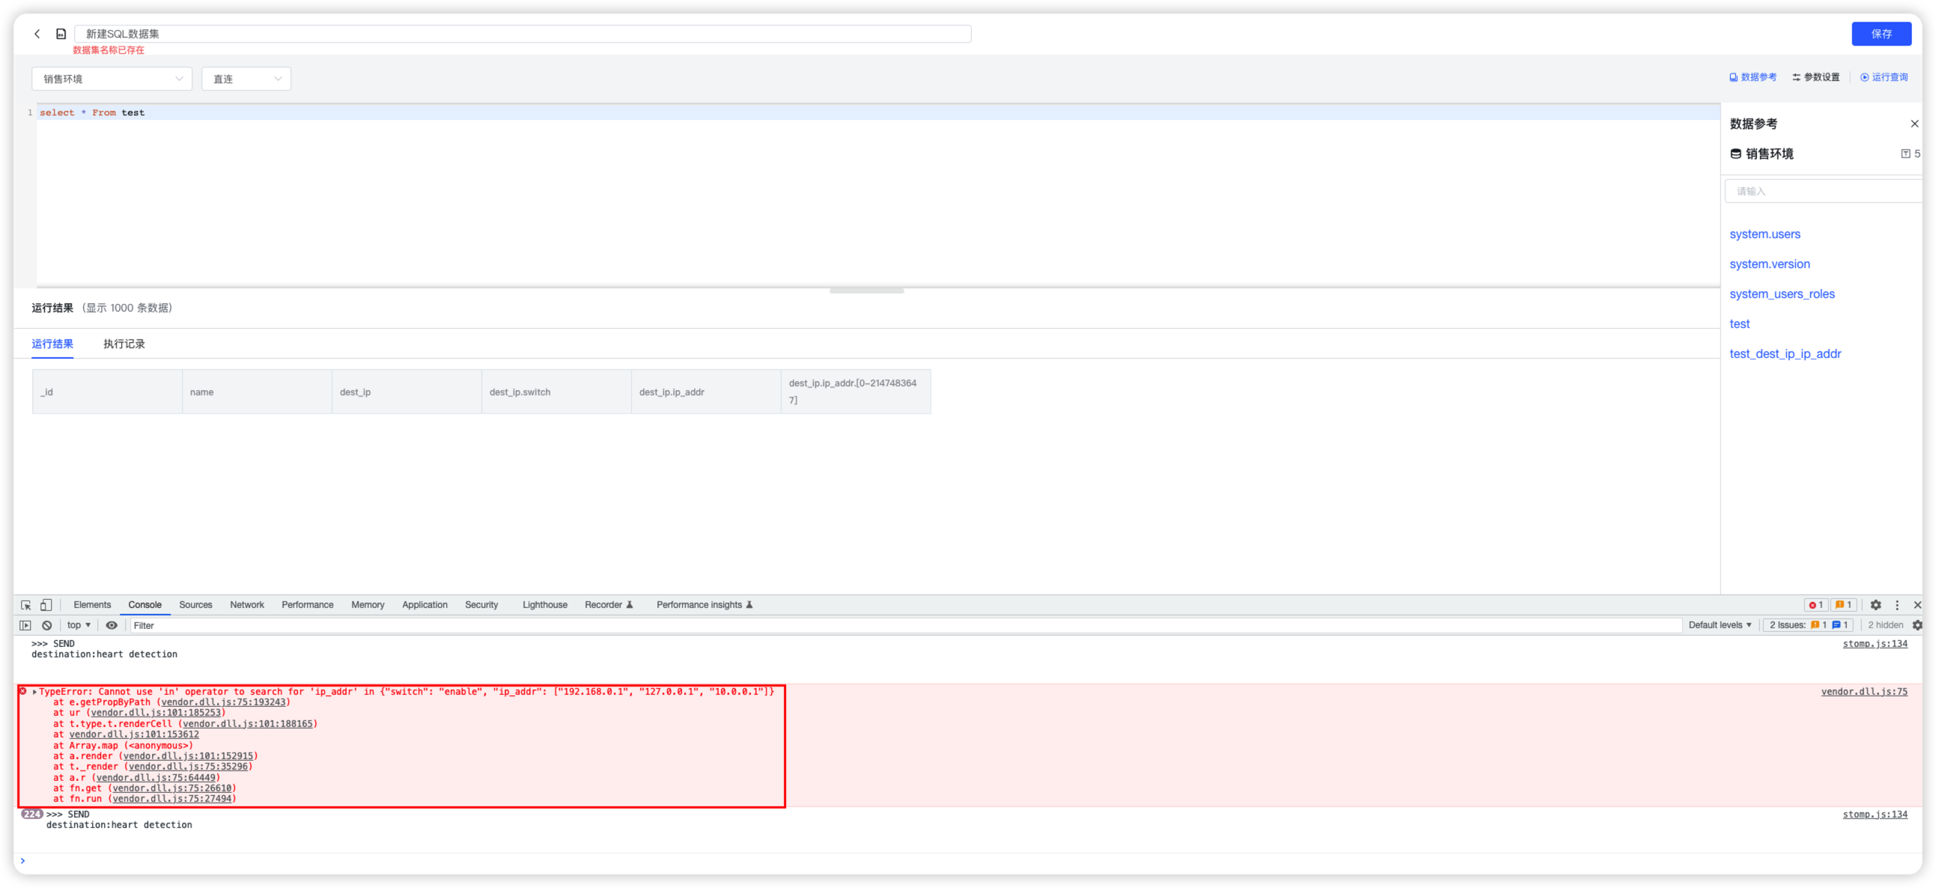The width and height of the screenshot is (1936, 888).
Task: Open DevTools device toolbar toggle icon
Action: 46,604
